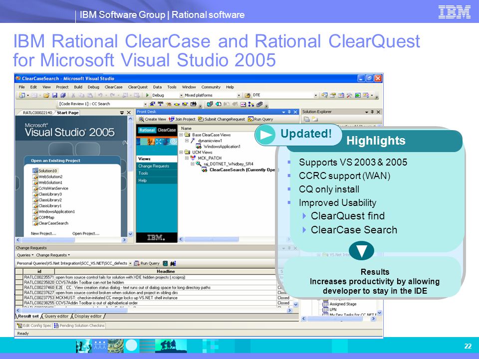Click the Join Project icon in Front Desk
Viewport: 479px width, 359px height.
[x=171, y=119]
